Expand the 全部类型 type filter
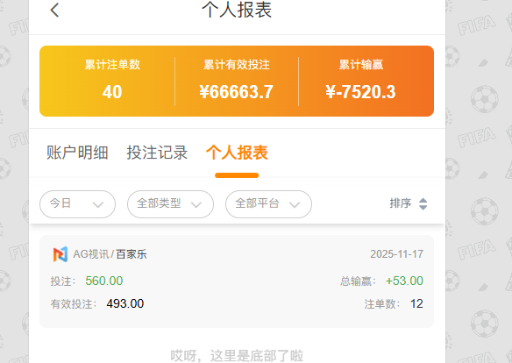 [170, 204]
